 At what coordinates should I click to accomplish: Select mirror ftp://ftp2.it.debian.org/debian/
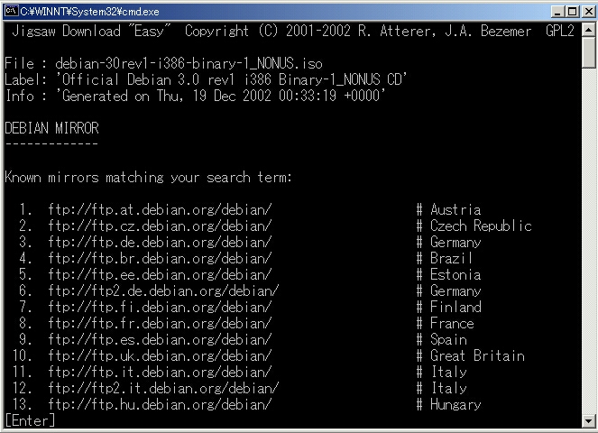click(163, 389)
